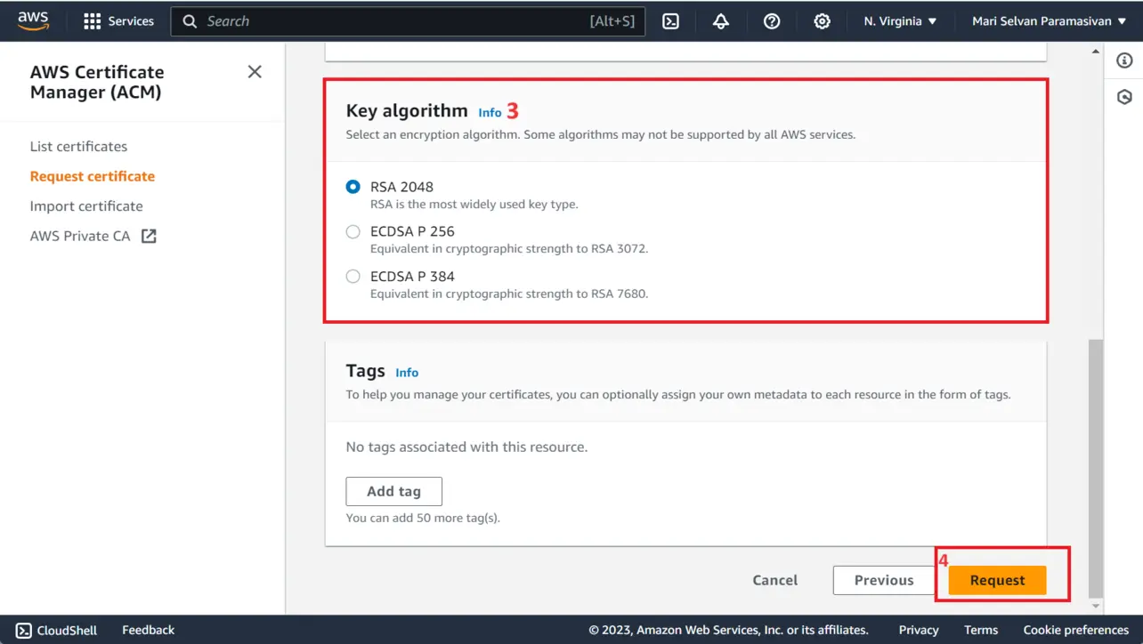Open the hexagon icon panel on the right edge
Screen dimensions: 1143x644
[1124, 97]
